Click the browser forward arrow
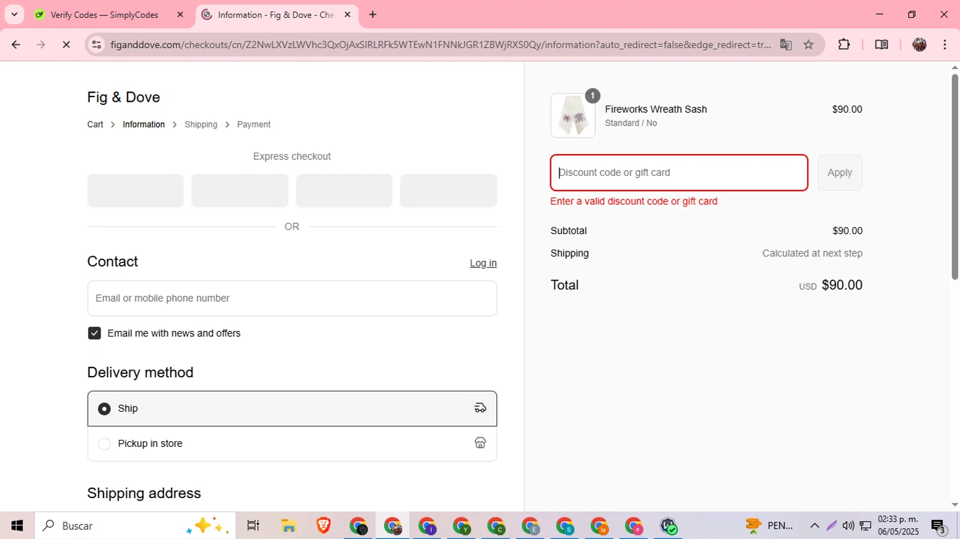The image size is (960, 539). pyautogui.click(x=41, y=45)
